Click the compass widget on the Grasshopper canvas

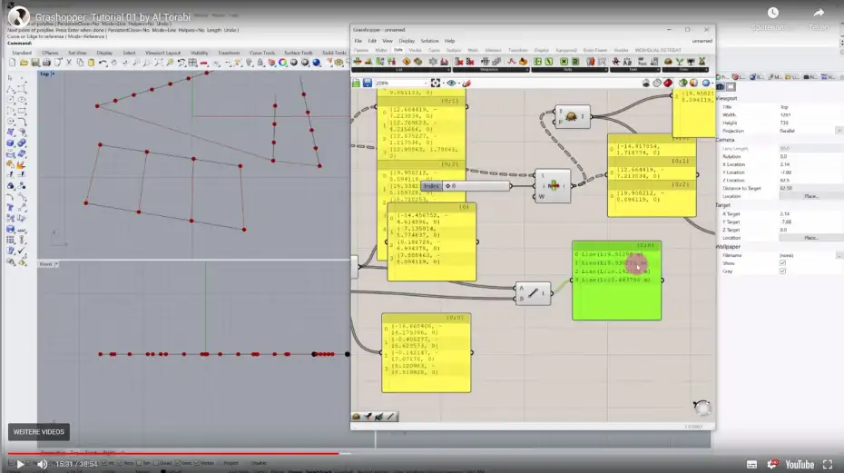(702, 408)
